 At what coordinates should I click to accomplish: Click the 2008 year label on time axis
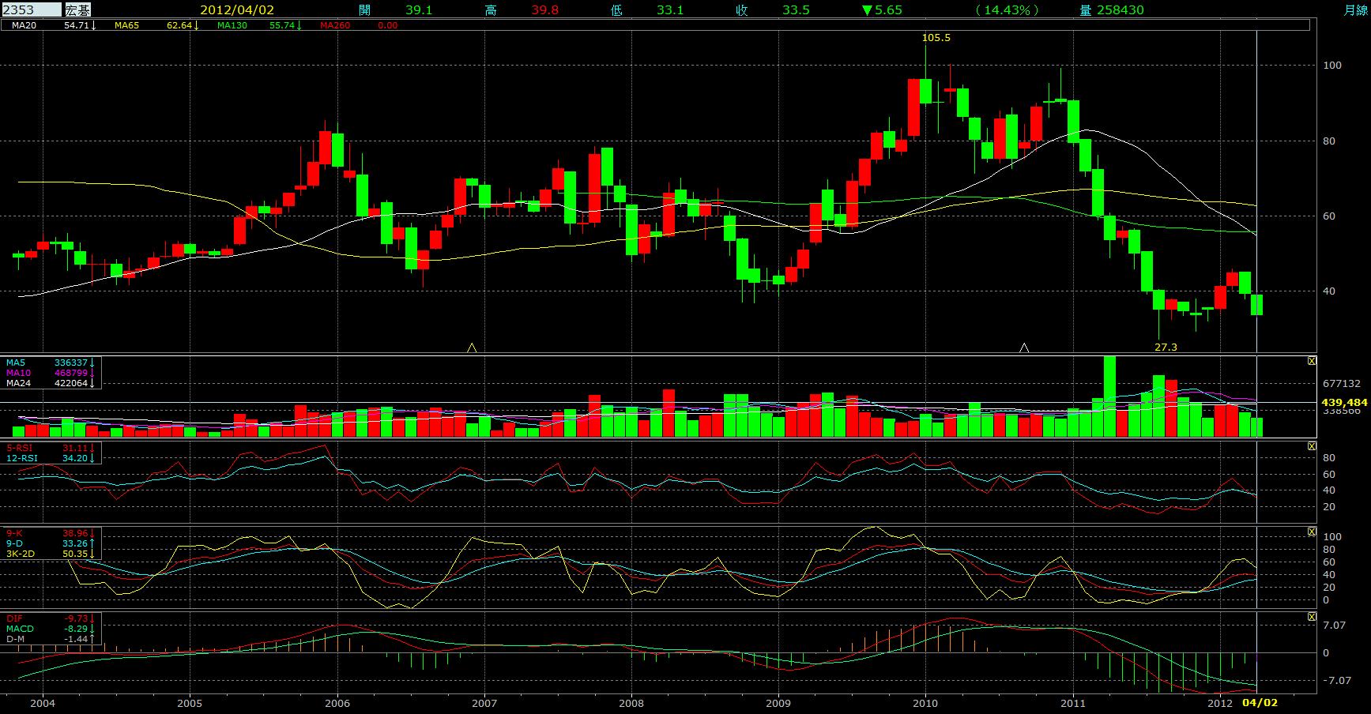[631, 702]
